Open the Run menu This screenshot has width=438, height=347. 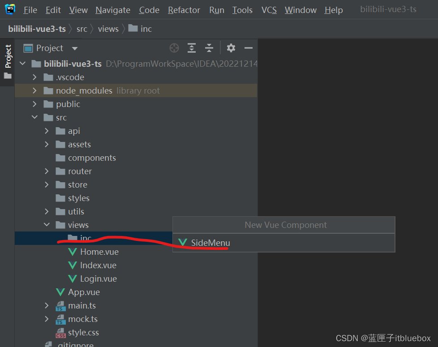pos(216,10)
